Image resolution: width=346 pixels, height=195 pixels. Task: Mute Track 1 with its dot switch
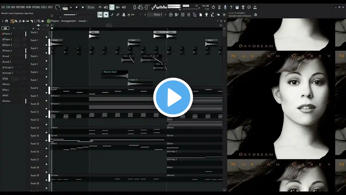46,37
